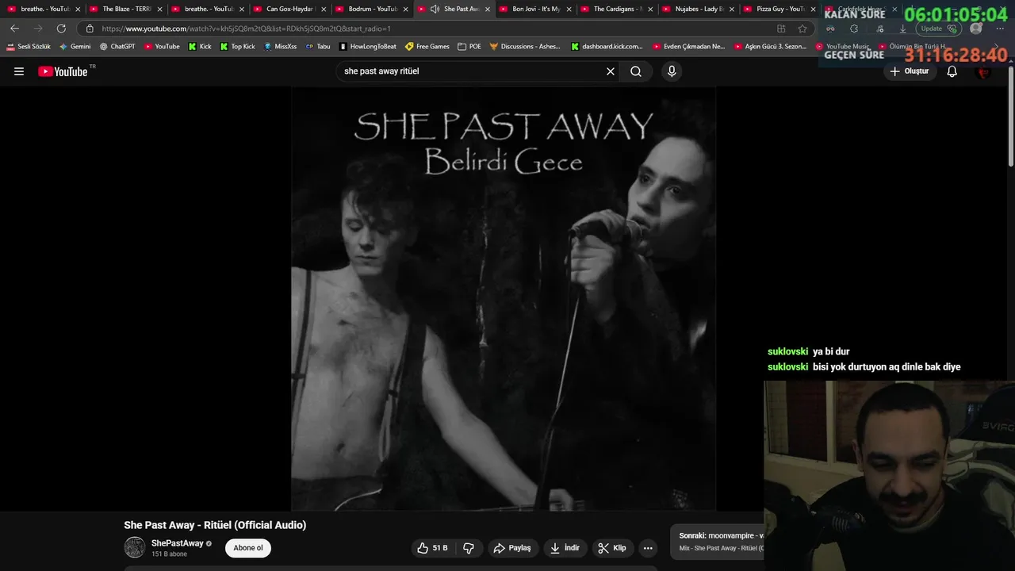Mute audio icon on She Past Away tab
The height and width of the screenshot is (571, 1015).
[435, 9]
